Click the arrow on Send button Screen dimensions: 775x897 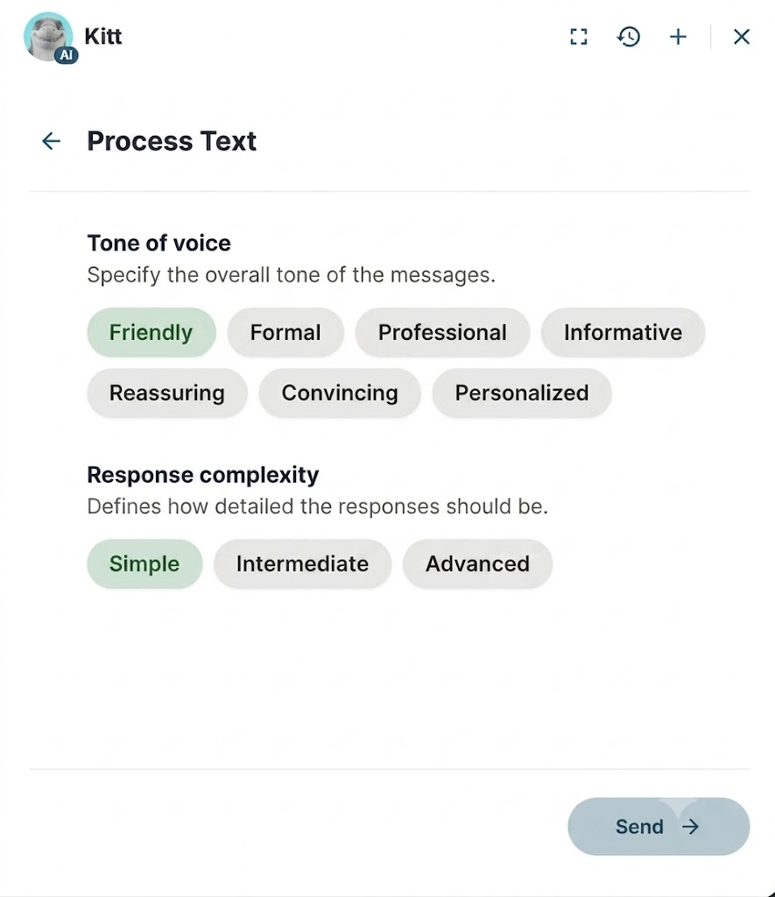(690, 826)
